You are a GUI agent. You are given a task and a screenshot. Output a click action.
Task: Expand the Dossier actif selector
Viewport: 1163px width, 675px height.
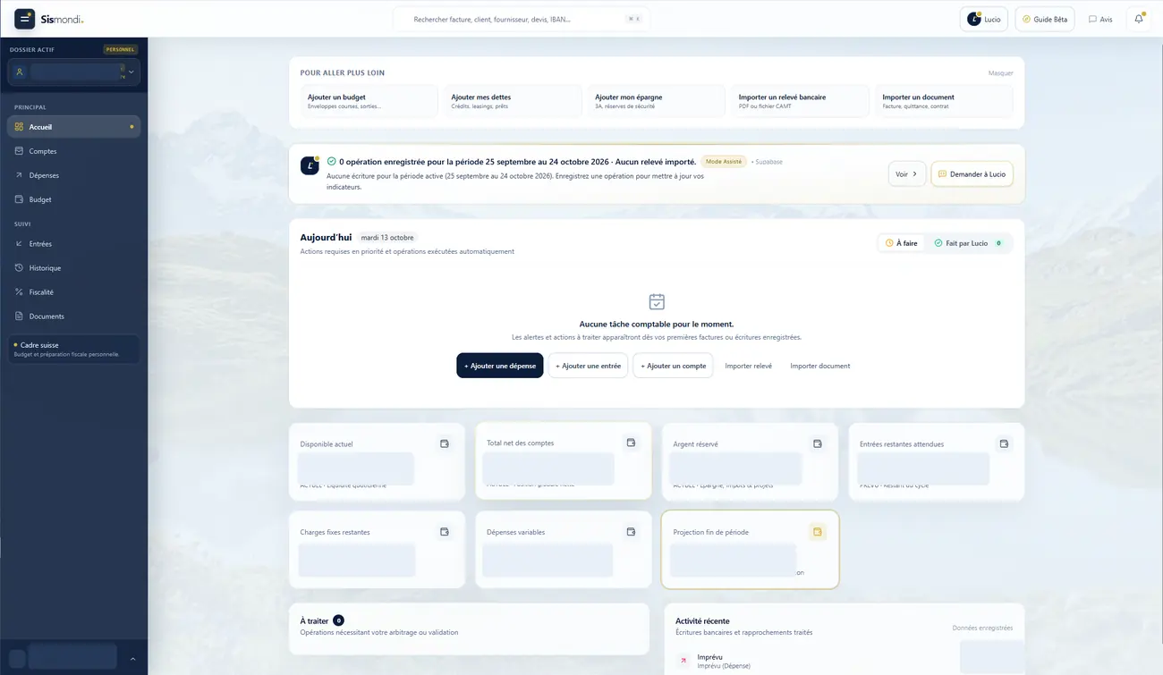[73, 72]
